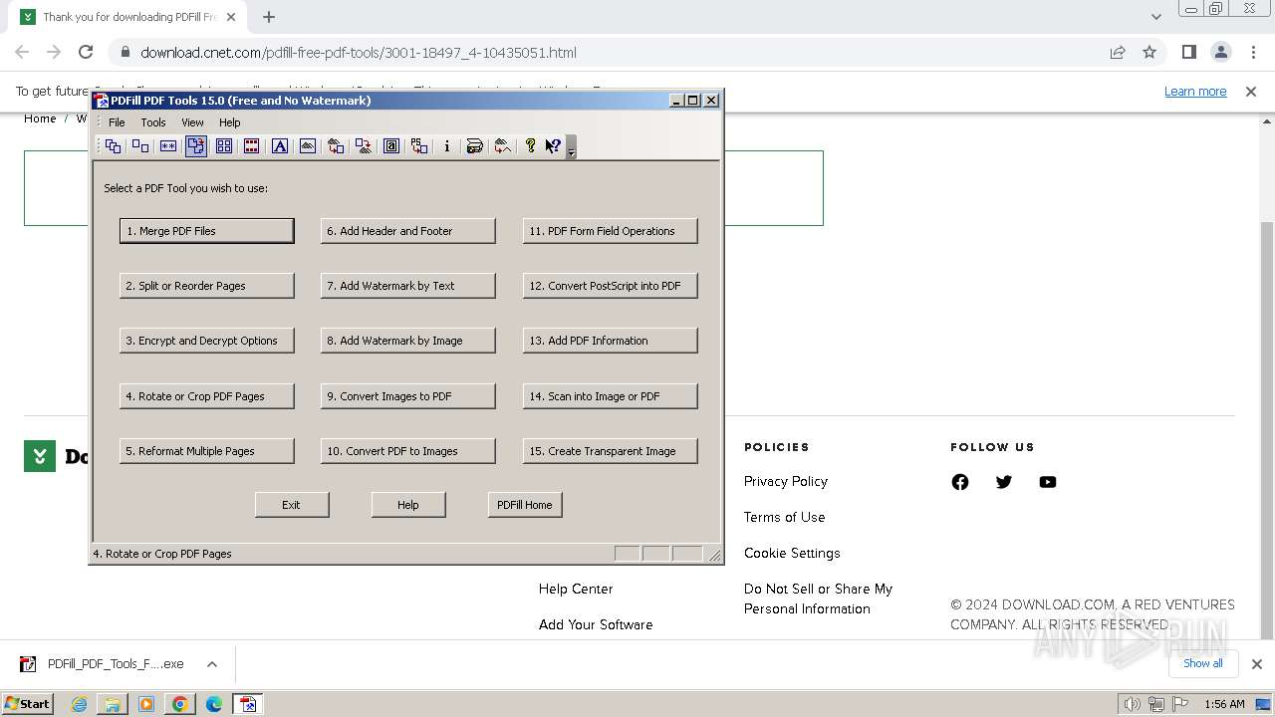Viewport: 1275px width, 717px height.
Task: Click the '1. Merge PDF Files' button
Action: click(x=207, y=231)
